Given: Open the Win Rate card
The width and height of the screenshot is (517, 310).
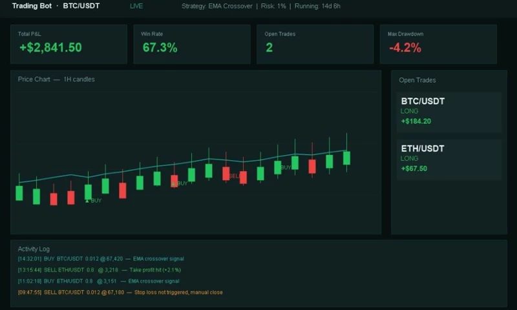Looking at the screenshot, I should pos(192,44).
